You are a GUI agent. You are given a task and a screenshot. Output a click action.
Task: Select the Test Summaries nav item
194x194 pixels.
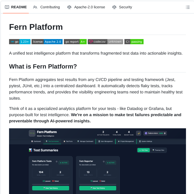52,141
